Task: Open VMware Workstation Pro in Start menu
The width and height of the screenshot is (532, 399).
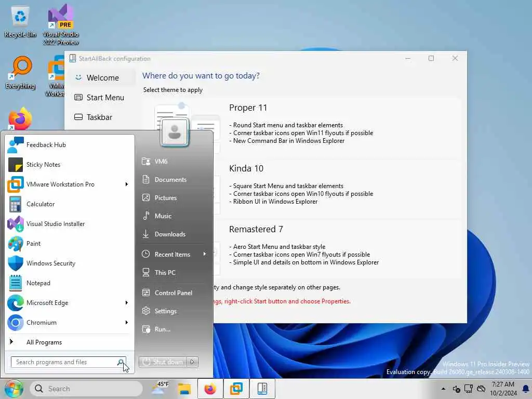Action: pyautogui.click(x=70, y=184)
